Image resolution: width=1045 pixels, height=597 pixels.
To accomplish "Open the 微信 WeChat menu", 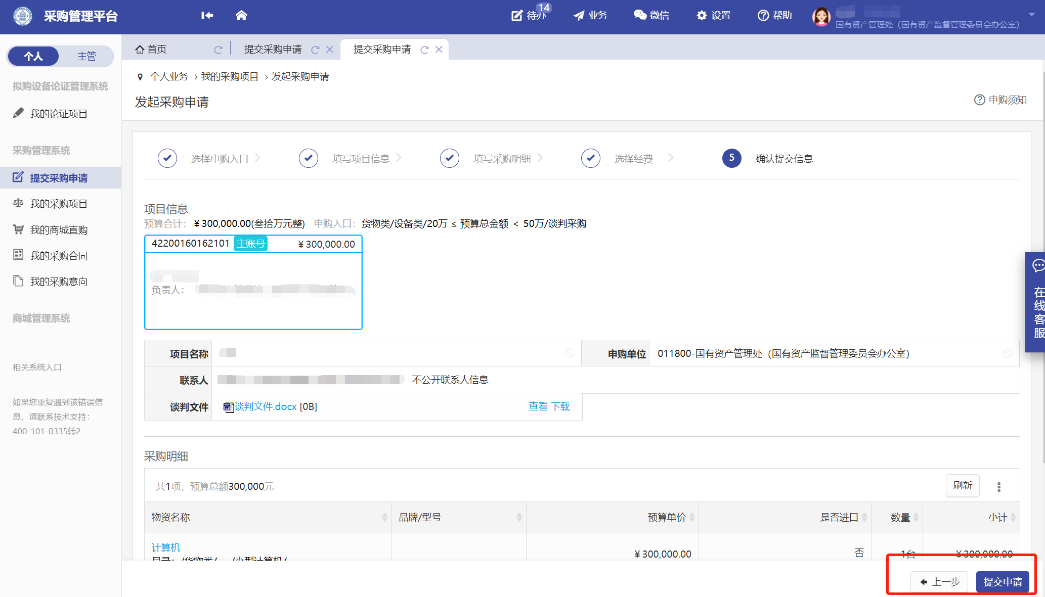I will [651, 15].
